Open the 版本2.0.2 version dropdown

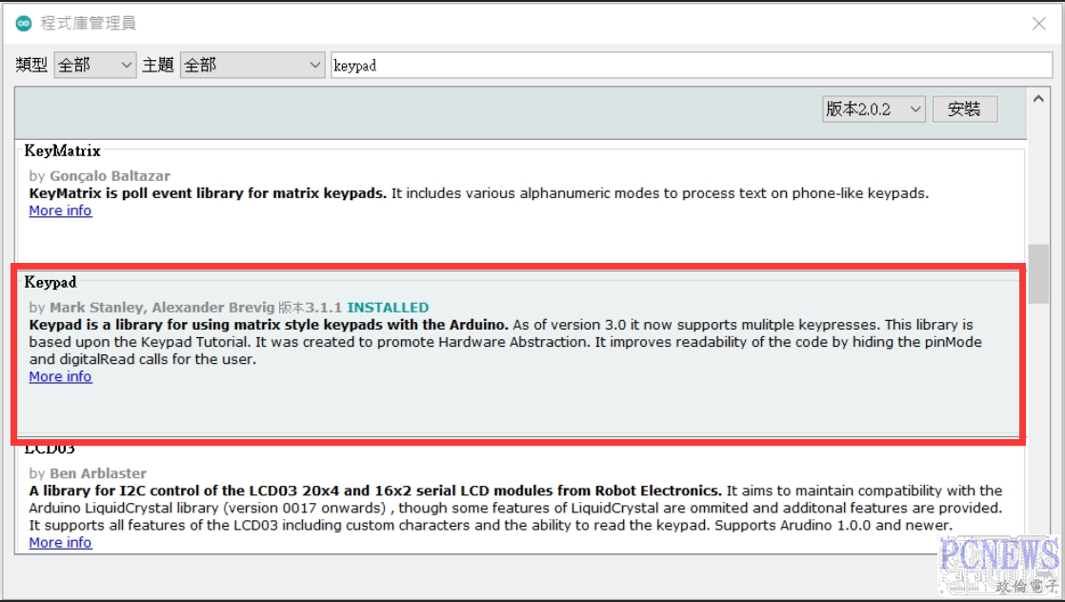[874, 110]
